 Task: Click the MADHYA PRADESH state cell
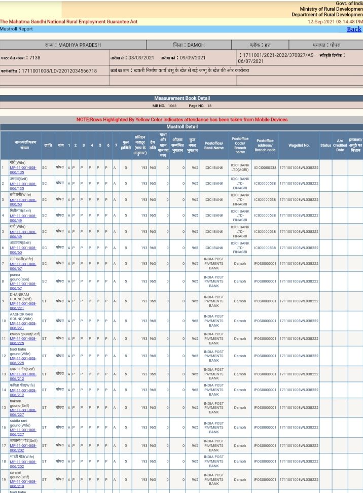tap(73, 45)
